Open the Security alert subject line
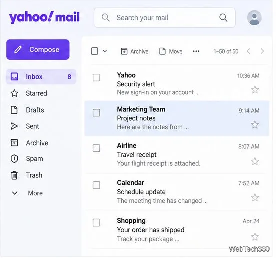The width and height of the screenshot is (276, 258). (x=136, y=84)
